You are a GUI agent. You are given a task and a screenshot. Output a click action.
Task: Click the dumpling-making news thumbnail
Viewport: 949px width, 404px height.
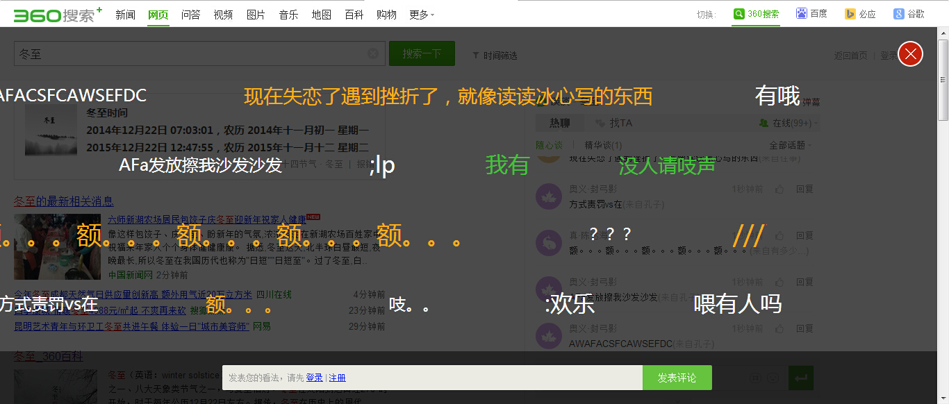pos(58,246)
